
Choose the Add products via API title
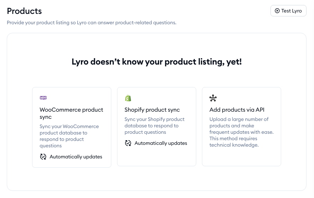point(237,110)
